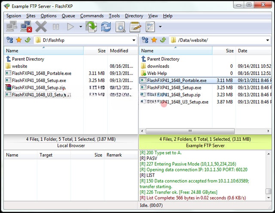Select the local website folder
Viewport: 275px width, 213px height.
(x=16, y=66)
